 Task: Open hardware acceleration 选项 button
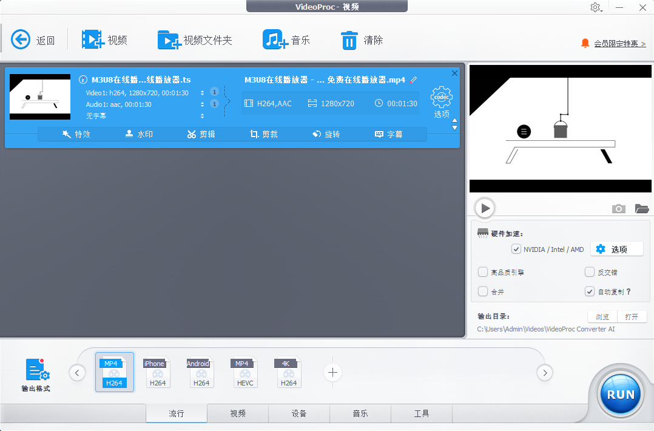pos(617,249)
